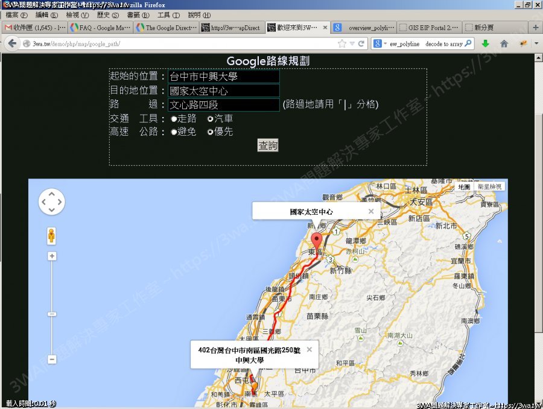Close the 國家太空中心 info window
Screen dimensions: 543x409
point(371,211)
